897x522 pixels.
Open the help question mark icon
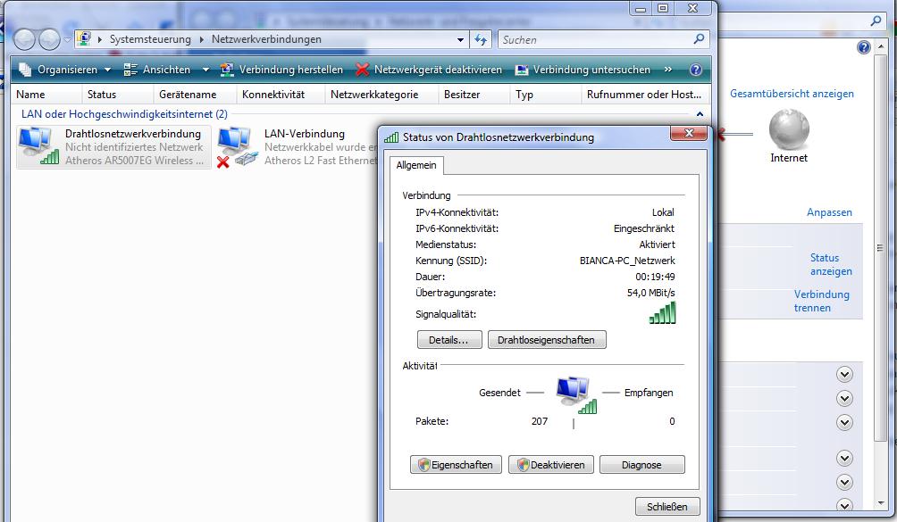(x=696, y=70)
